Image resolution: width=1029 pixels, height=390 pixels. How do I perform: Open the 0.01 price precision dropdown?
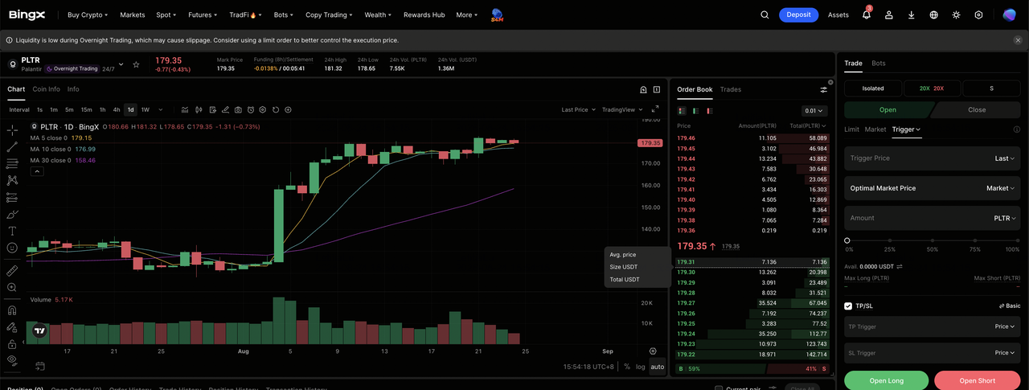[814, 111]
